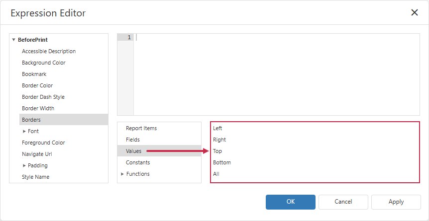The width and height of the screenshot is (429, 221).
Task: Select the Font property label
Action: coord(33,132)
